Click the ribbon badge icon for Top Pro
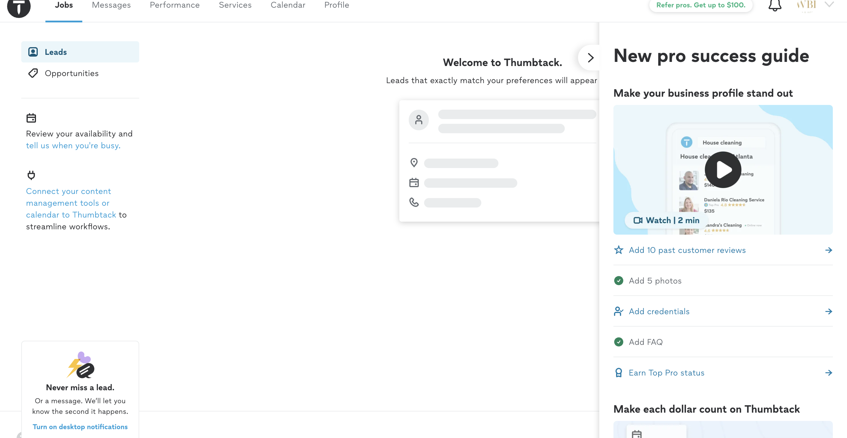Screen dimensions: 847x438 click(618, 373)
